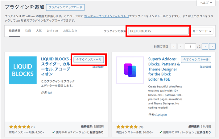Switch to the おすすめ tab
Viewport: 219px width, 139px height.
[52, 31]
